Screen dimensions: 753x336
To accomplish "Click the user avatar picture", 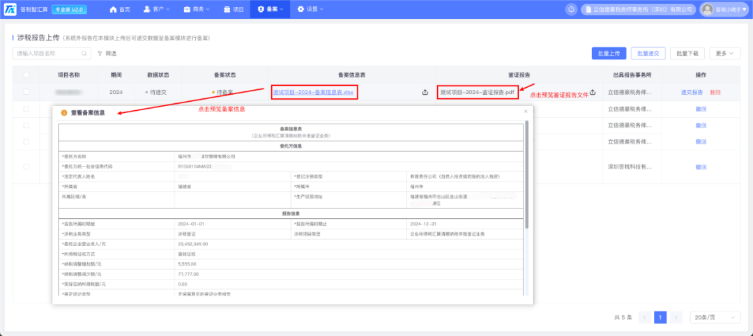I will (708, 9).
